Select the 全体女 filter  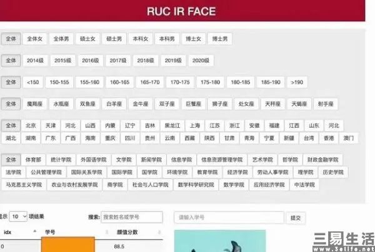pos(34,39)
